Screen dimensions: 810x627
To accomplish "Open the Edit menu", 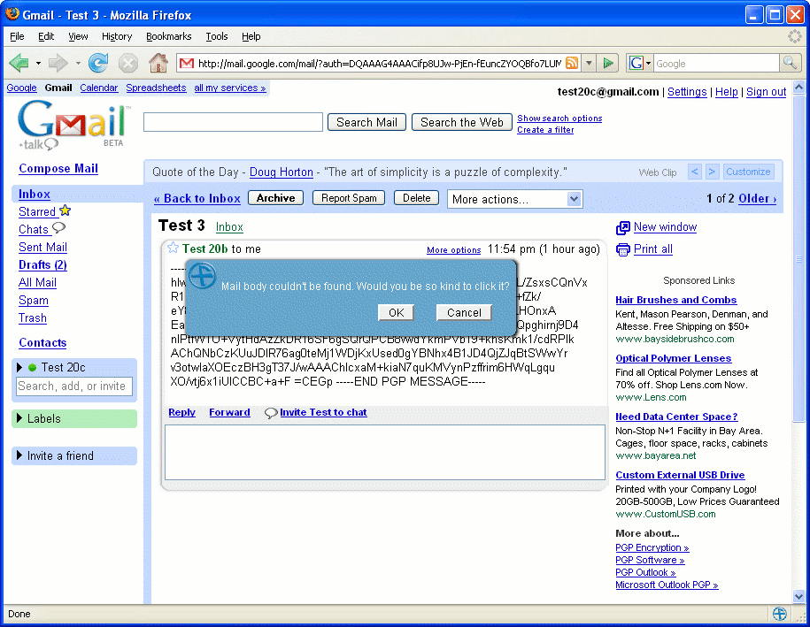I will pyautogui.click(x=46, y=36).
